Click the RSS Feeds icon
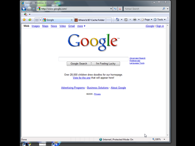Screen dimensions: 195x146 126,19
